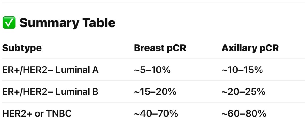Click the ~40–70% breast pCR cell

coord(156,113)
